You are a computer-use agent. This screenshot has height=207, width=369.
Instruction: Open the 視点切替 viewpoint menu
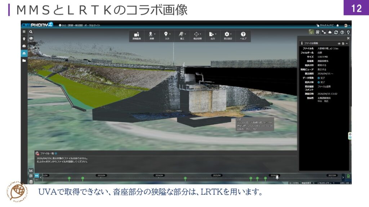click(x=197, y=34)
